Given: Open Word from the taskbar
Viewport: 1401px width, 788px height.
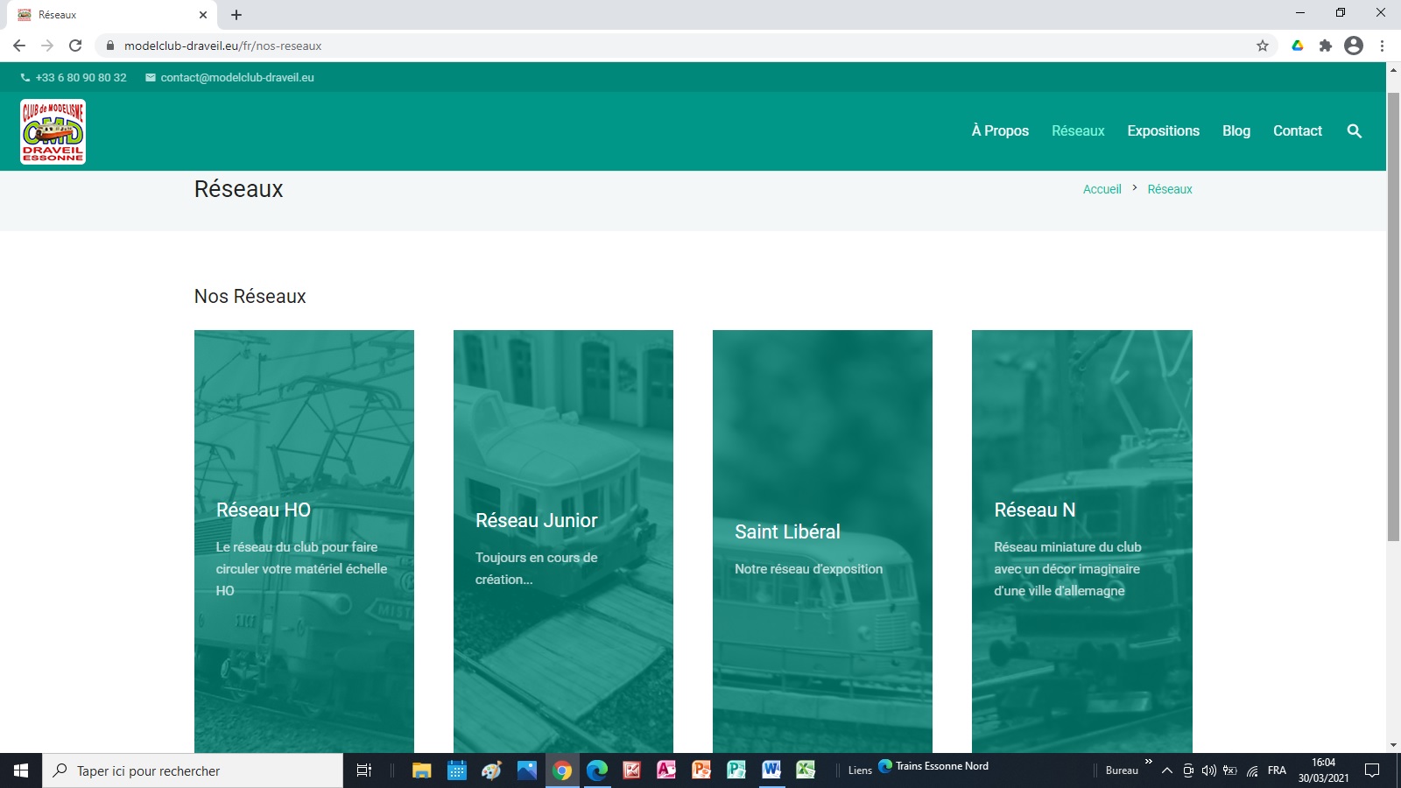Looking at the screenshot, I should pyautogui.click(x=771, y=770).
